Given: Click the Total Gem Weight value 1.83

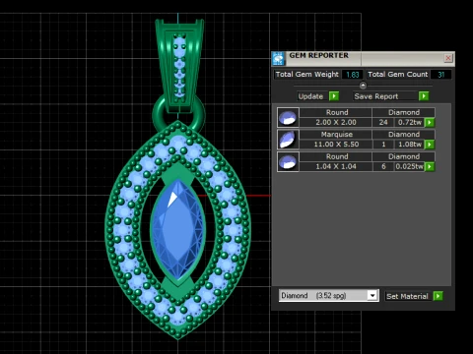Looking at the screenshot, I should pos(353,75).
